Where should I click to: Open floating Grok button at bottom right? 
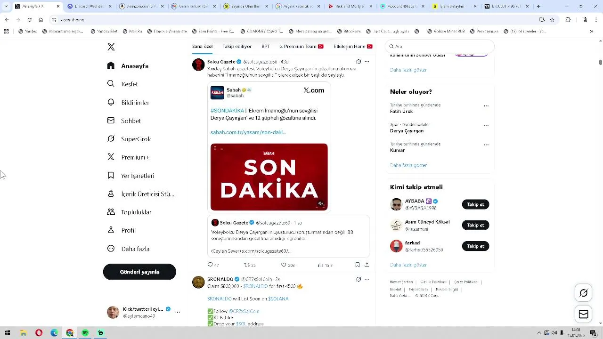[583, 293]
